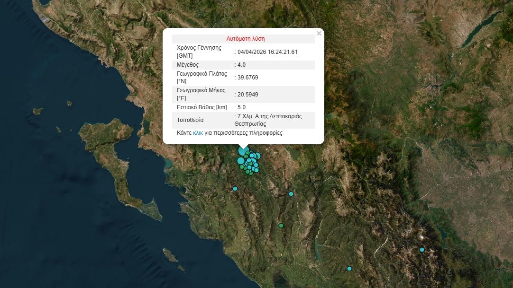Click the cyan marker near the map's bottom edge
The image size is (513, 288).
pos(349,269)
